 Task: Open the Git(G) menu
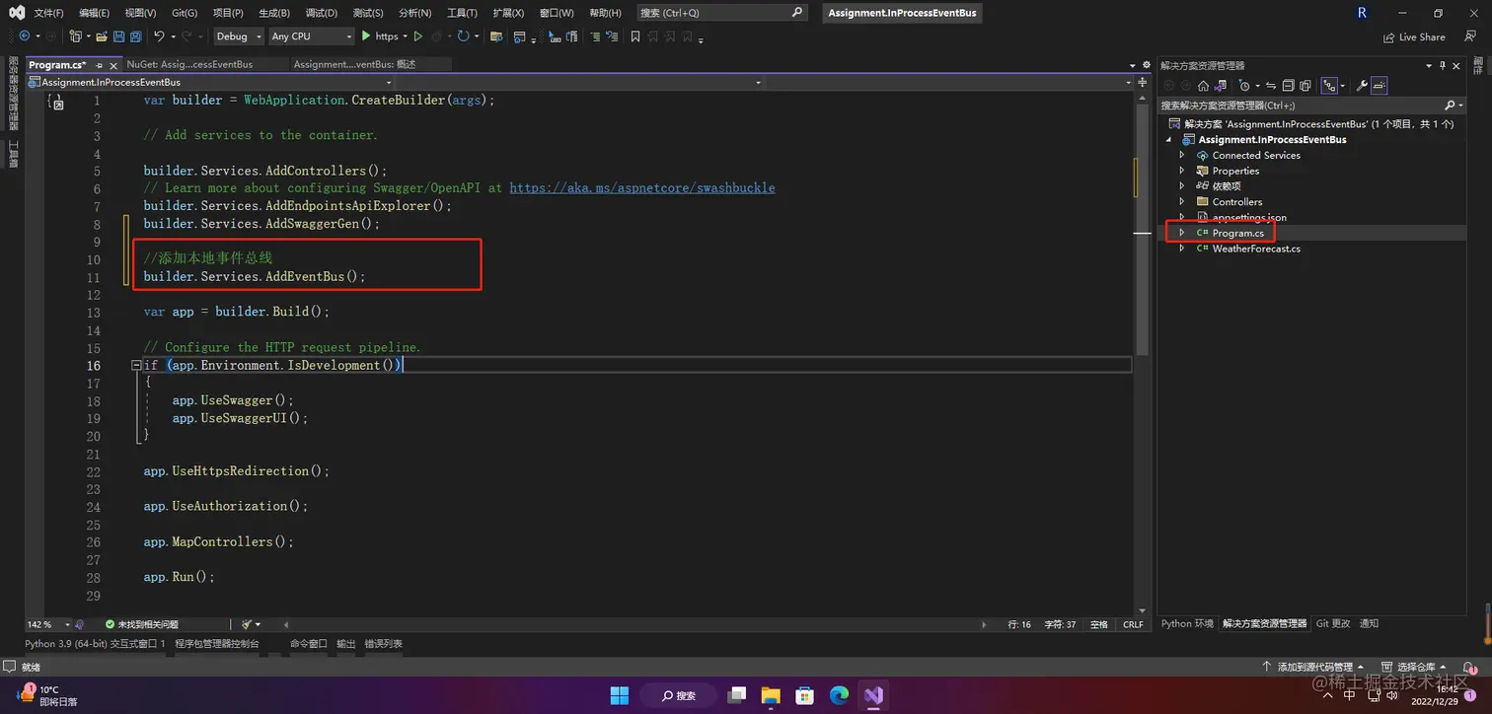click(x=185, y=13)
